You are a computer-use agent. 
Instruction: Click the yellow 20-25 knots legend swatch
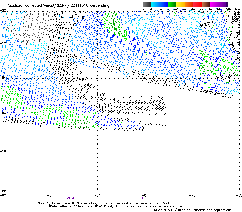[x=181, y=4]
